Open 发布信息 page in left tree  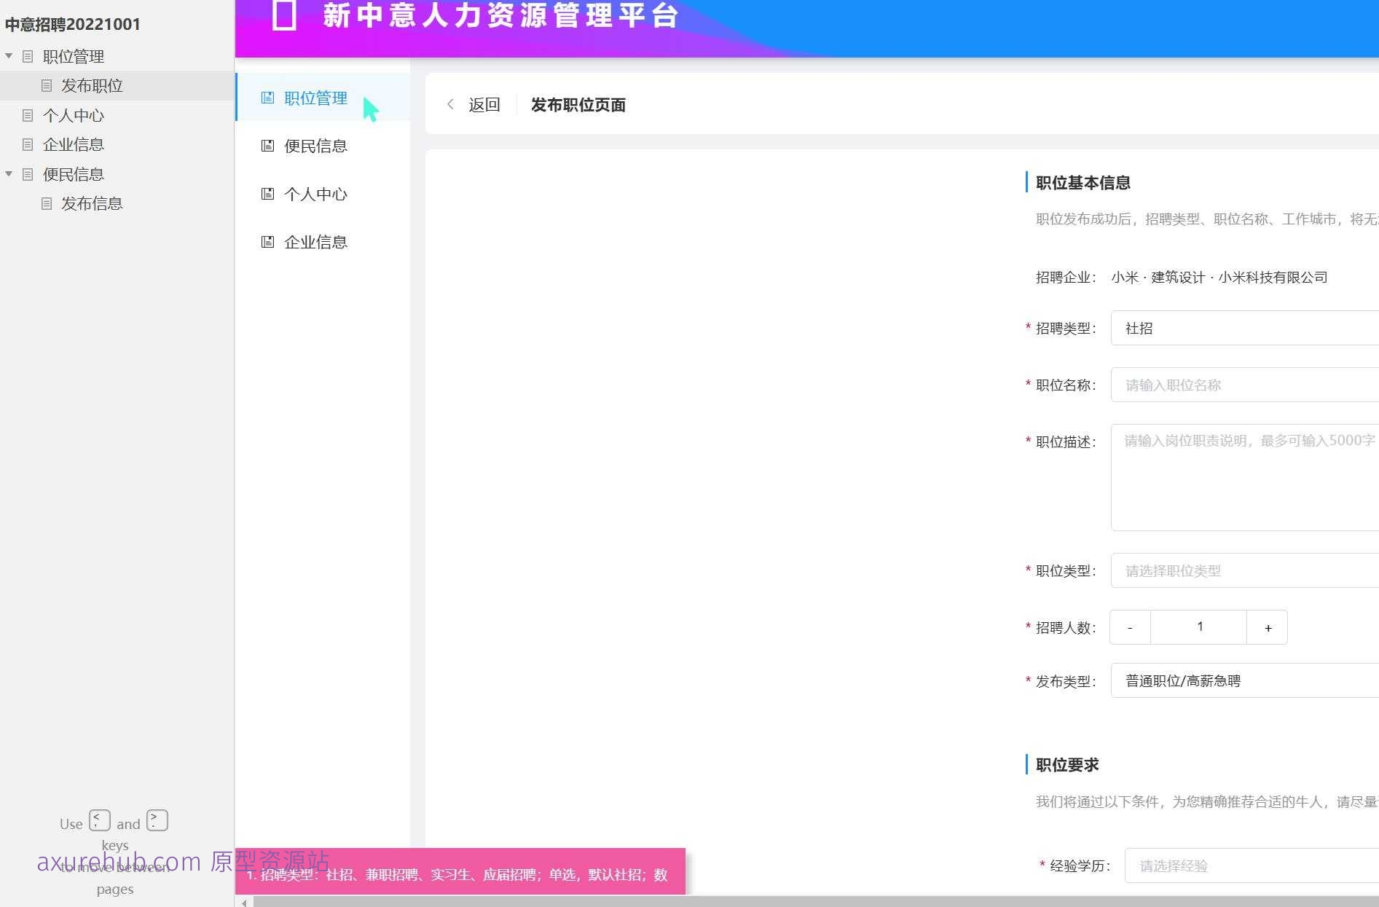(x=92, y=203)
